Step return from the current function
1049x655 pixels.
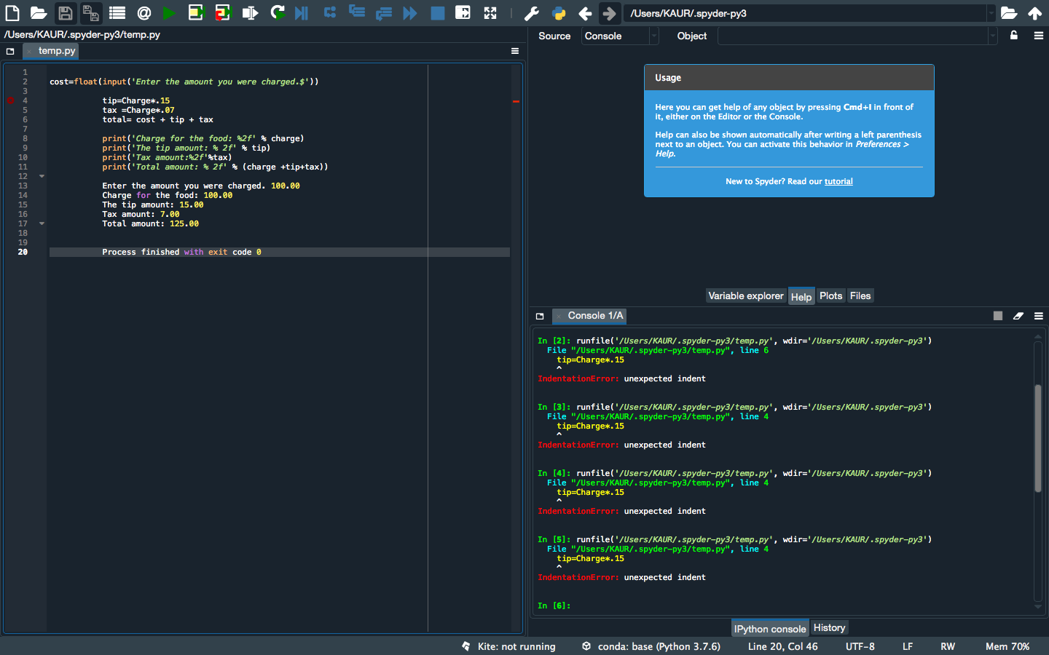click(x=384, y=13)
